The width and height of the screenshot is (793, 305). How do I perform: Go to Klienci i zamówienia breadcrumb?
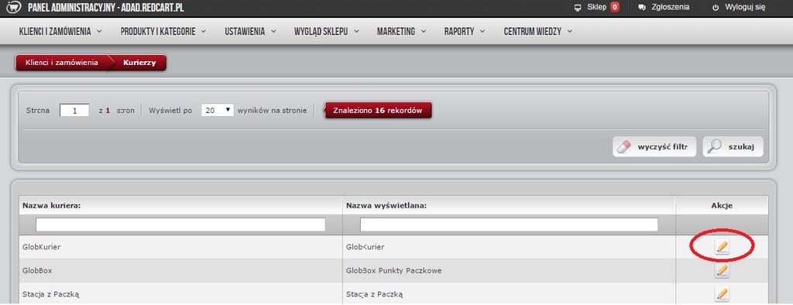pyautogui.click(x=62, y=63)
